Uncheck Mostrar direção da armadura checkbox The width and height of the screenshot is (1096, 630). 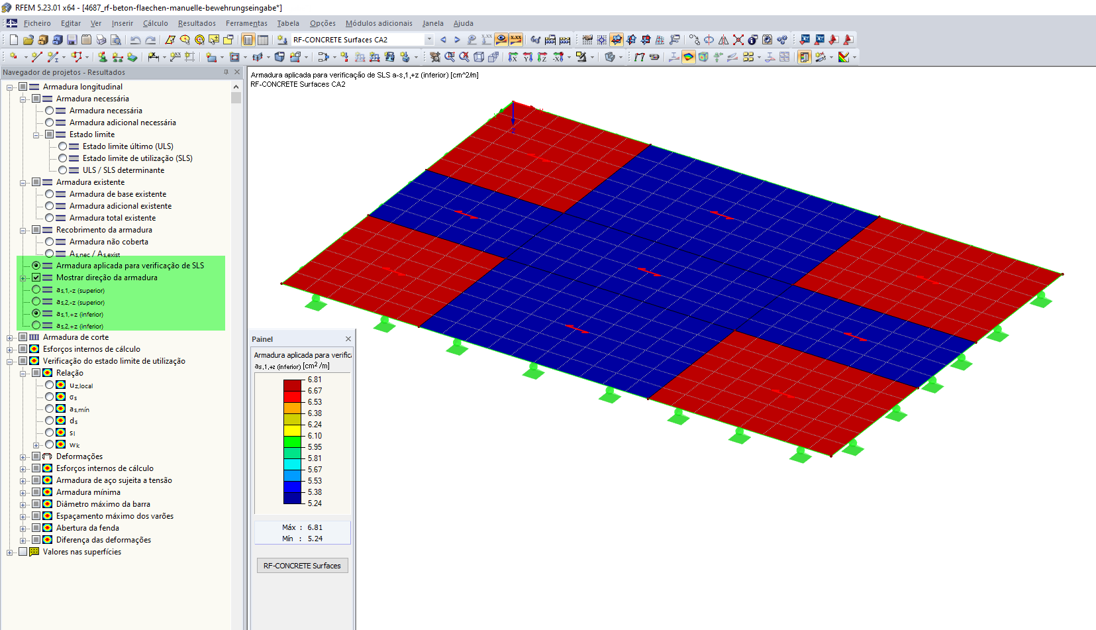36,278
